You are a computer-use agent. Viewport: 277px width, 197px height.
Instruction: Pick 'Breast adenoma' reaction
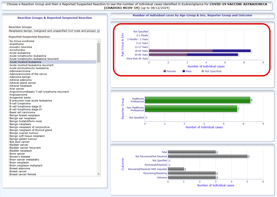[20, 169]
